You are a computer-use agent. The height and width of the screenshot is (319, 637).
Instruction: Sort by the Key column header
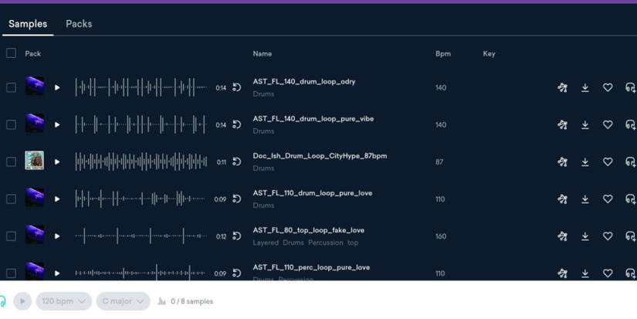click(489, 53)
